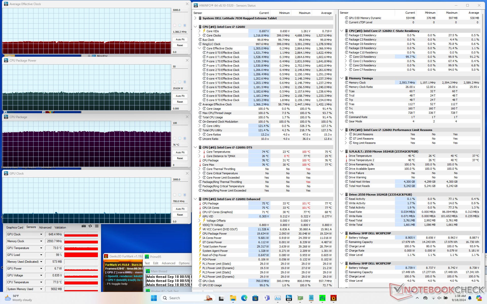Click the GPU-Z screenshot camera icon
Viewport: 487px width, 304px height.
point(83,226)
